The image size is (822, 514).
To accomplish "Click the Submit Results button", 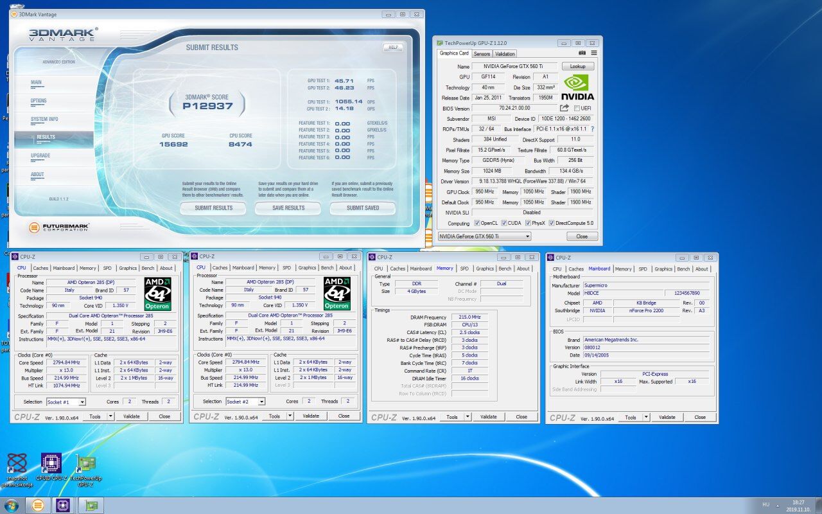I will tap(213, 208).
